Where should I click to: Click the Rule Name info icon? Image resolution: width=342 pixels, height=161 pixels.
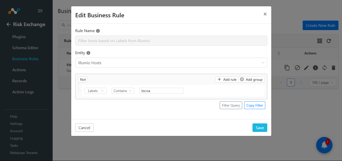(x=98, y=31)
